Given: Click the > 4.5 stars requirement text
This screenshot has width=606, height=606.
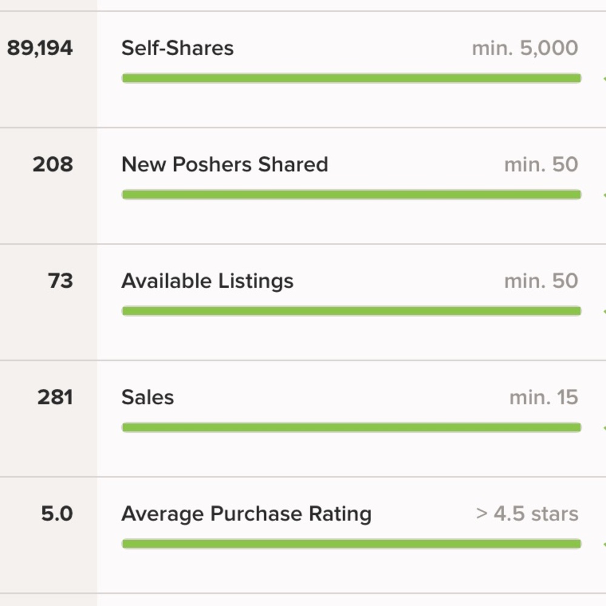Looking at the screenshot, I should click(x=527, y=514).
